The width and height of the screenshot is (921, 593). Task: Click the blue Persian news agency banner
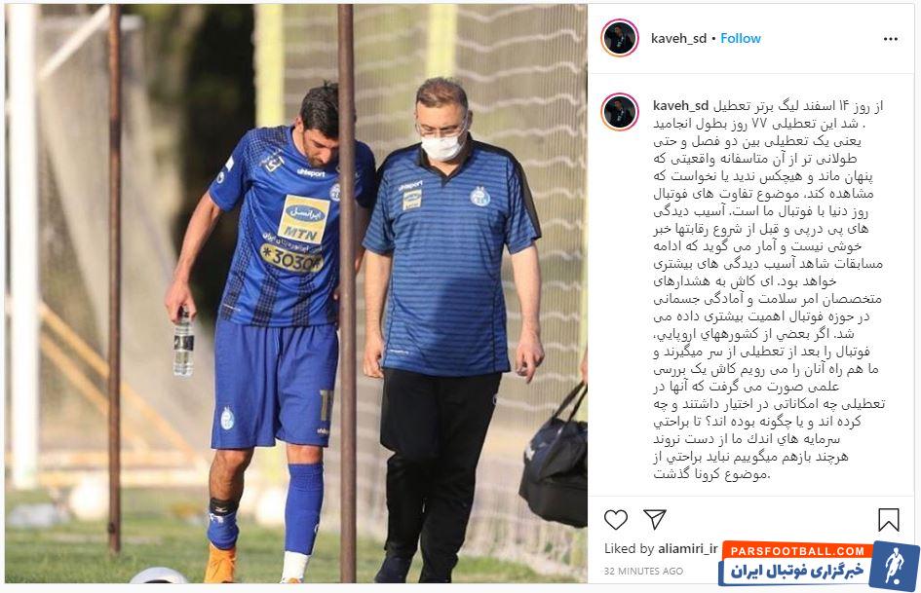pyautogui.click(x=797, y=572)
